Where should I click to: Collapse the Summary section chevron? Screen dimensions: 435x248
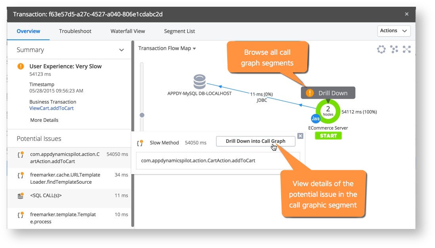[x=121, y=50]
